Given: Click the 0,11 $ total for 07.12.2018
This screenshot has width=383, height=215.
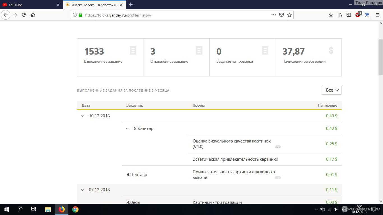Looking at the screenshot, I should (x=332, y=190).
